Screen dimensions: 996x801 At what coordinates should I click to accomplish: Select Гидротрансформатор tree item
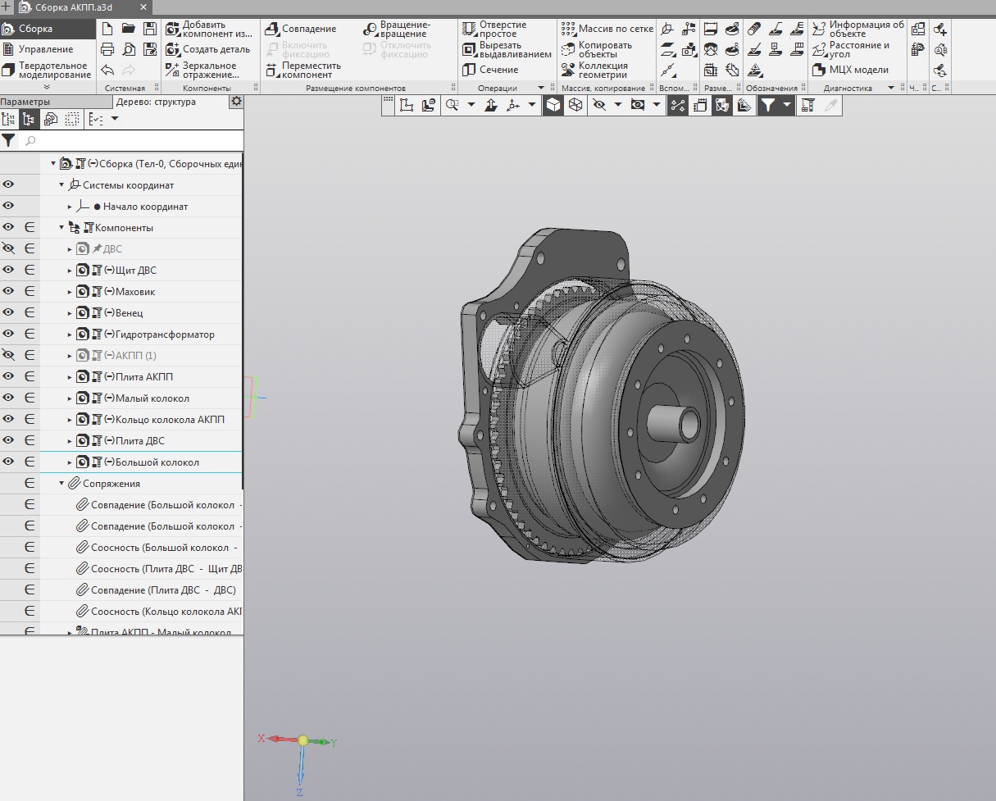(x=165, y=334)
